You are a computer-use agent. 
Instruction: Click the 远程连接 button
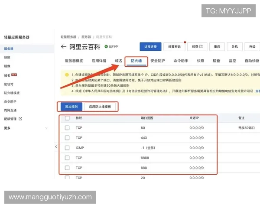(150, 47)
